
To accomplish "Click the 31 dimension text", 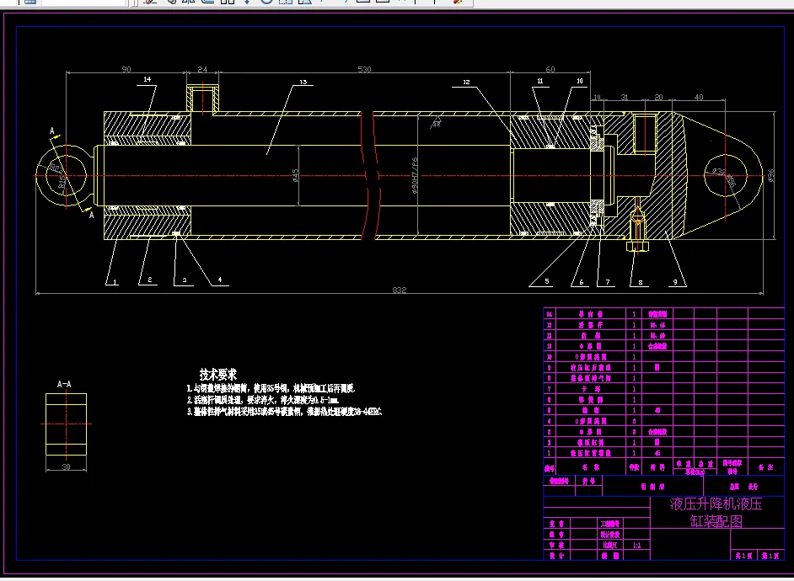I will pyautogui.click(x=625, y=97).
